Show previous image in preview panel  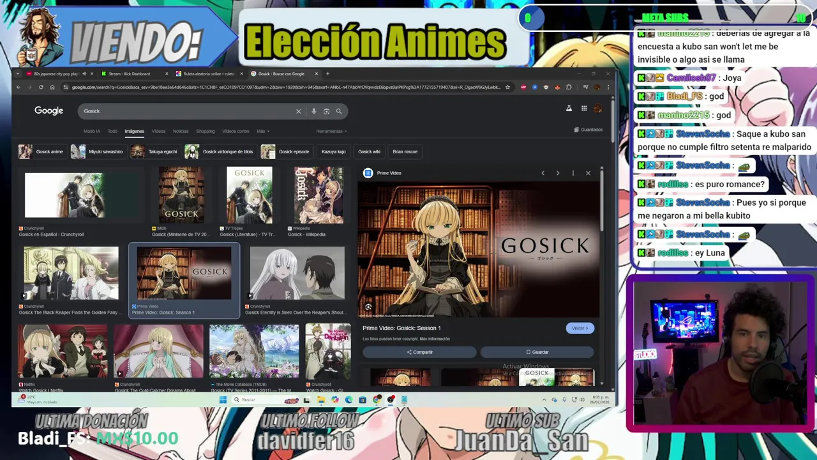tap(543, 173)
